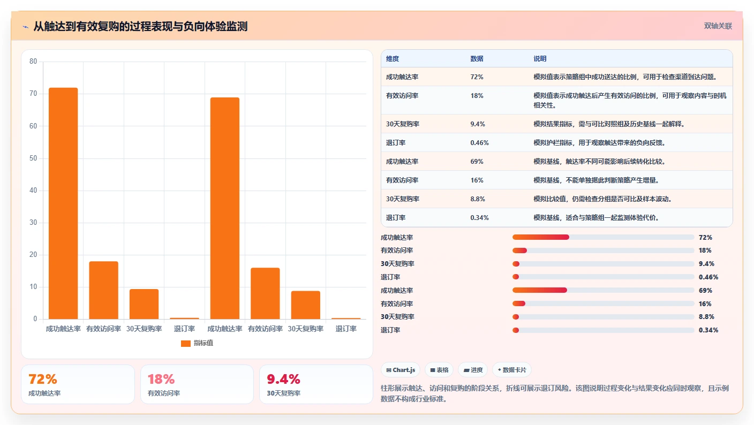Viewport: 754px width, 425px height.
Task: Click the 0.34% progress bar
Action: [603, 330]
